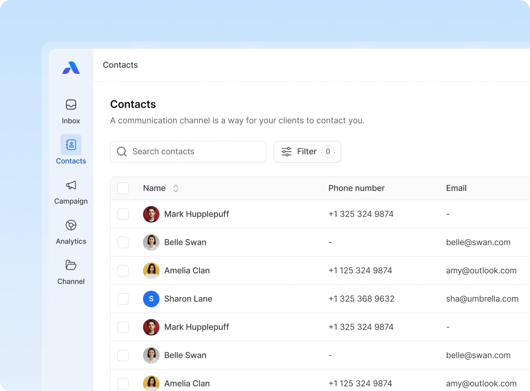Open the Analytics chart icon
The width and height of the screenshot is (530, 391).
(x=71, y=225)
